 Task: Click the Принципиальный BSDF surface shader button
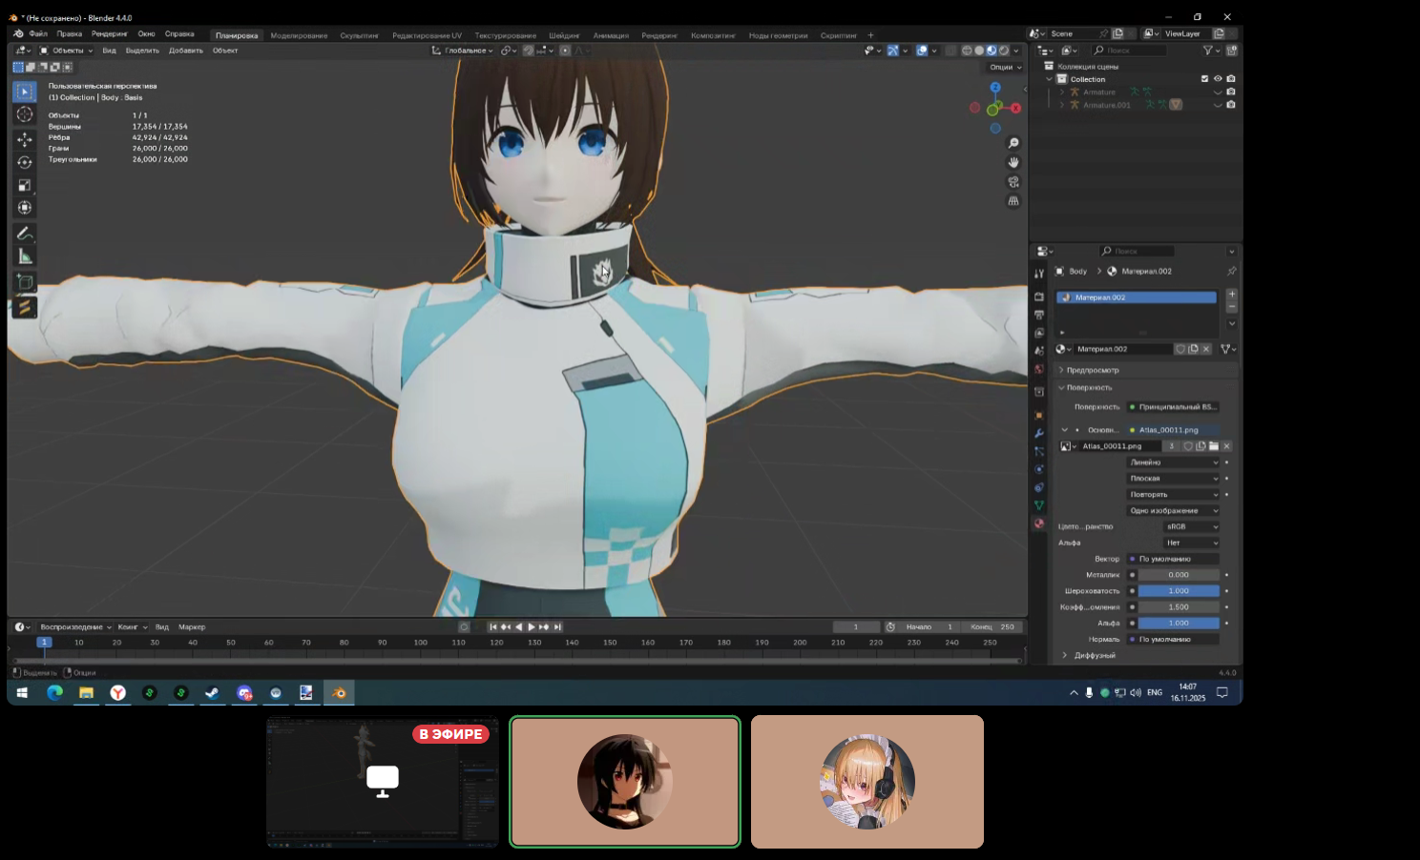pos(1173,407)
